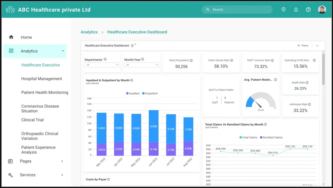Collapse the Analytics menu chevron

[x=63, y=51]
